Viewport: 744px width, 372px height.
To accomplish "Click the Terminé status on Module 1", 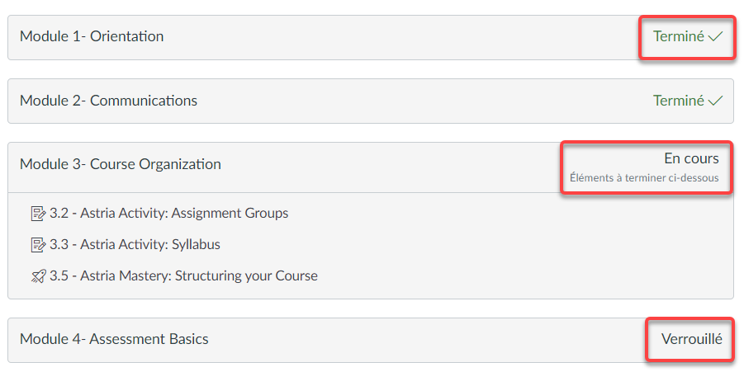I will coord(679,36).
